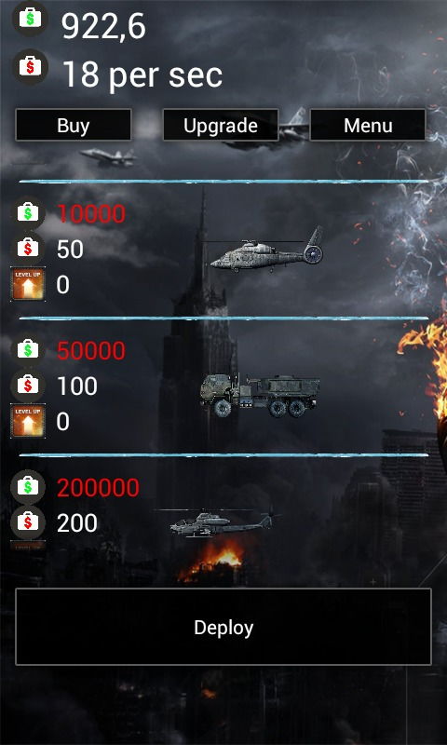Screen dimensions: 447x745
Task: Click red income icon next to 200
Action: coord(28,522)
